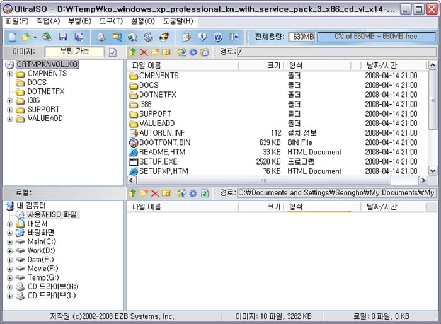Expand the Work(D:) drive node

(10, 251)
